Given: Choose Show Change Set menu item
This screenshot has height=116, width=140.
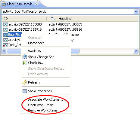Looking at the screenshot, I should tap(41, 57).
